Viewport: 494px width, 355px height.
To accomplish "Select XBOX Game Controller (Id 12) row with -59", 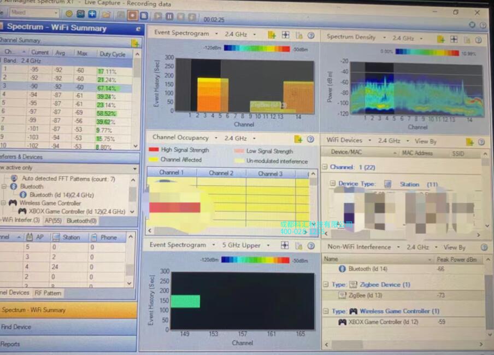I will click(403, 322).
